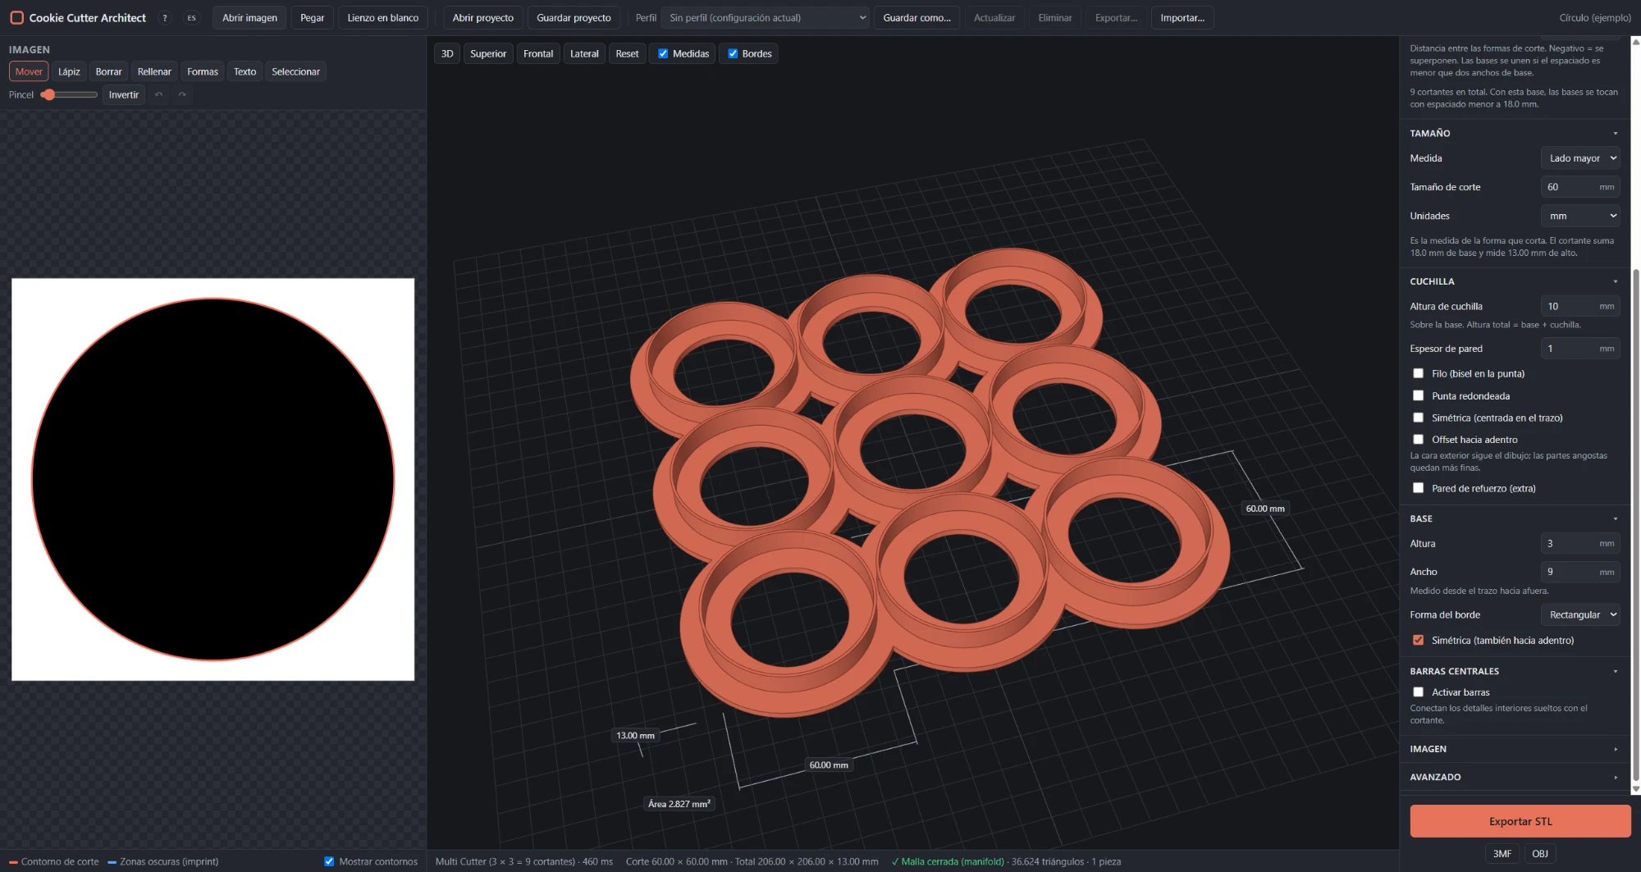Toggle Mostrar contornos checkbox

pos(329,861)
